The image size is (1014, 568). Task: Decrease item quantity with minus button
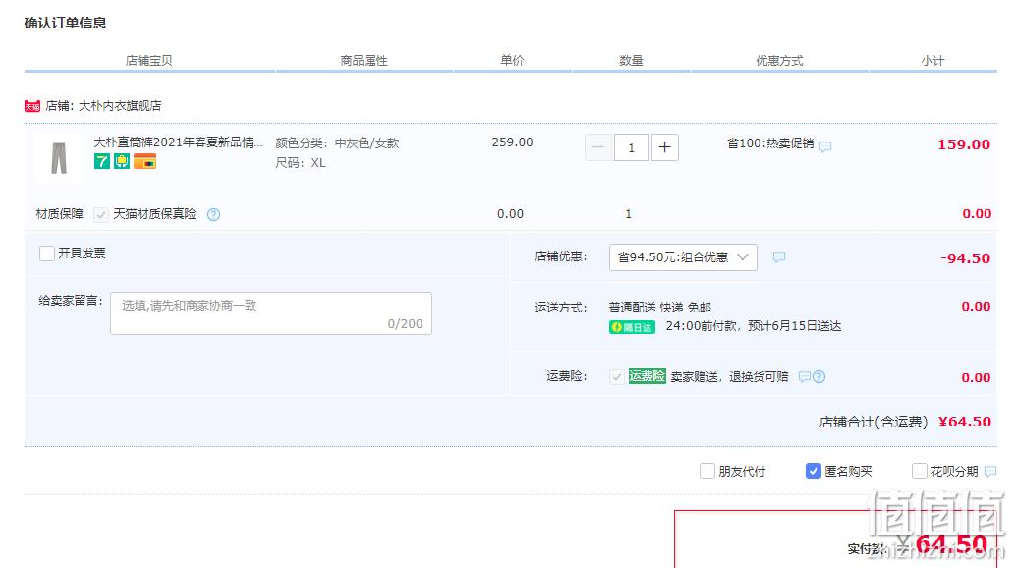point(597,147)
